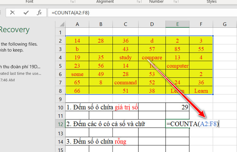
Task: Select row 12 header
Action: pyautogui.click(x=60, y=124)
